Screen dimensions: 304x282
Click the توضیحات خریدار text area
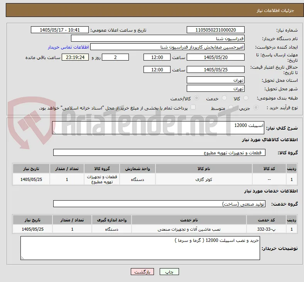[140, 248]
